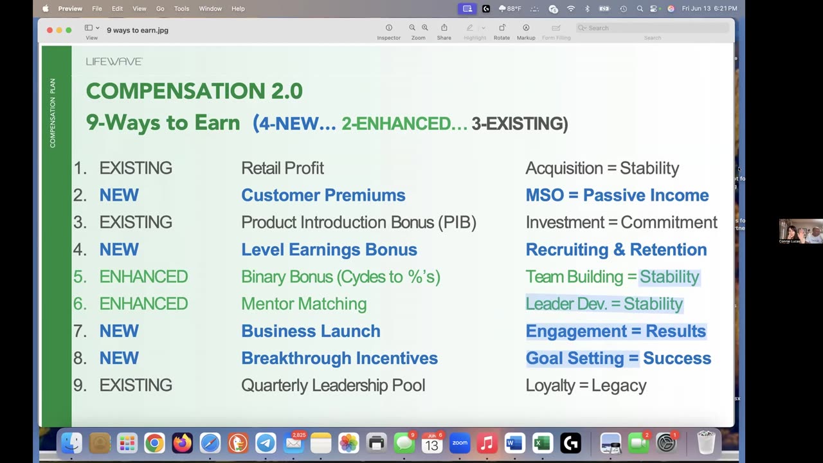Image resolution: width=823 pixels, height=463 pixels.
Task: Open Microsoft Excel in the Dock
Action: [x=542, y=443]
